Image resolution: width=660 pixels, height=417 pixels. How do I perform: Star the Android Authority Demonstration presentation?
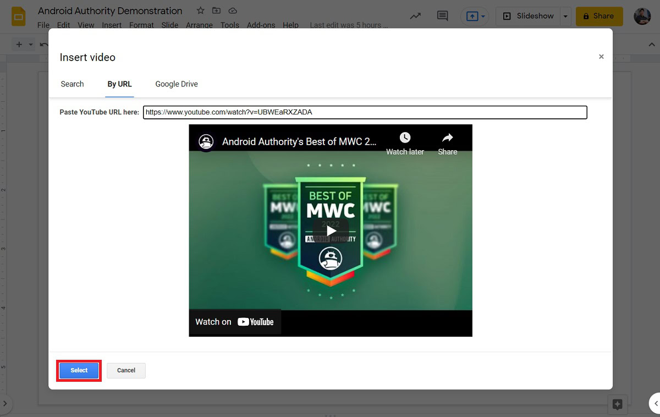pyautogui.click(x=200, y=11)
